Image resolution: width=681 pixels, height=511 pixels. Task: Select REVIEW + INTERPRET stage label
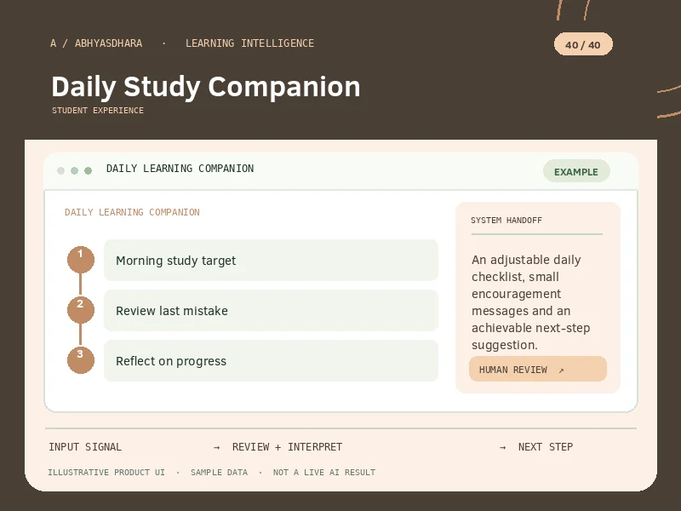[287, 446]
